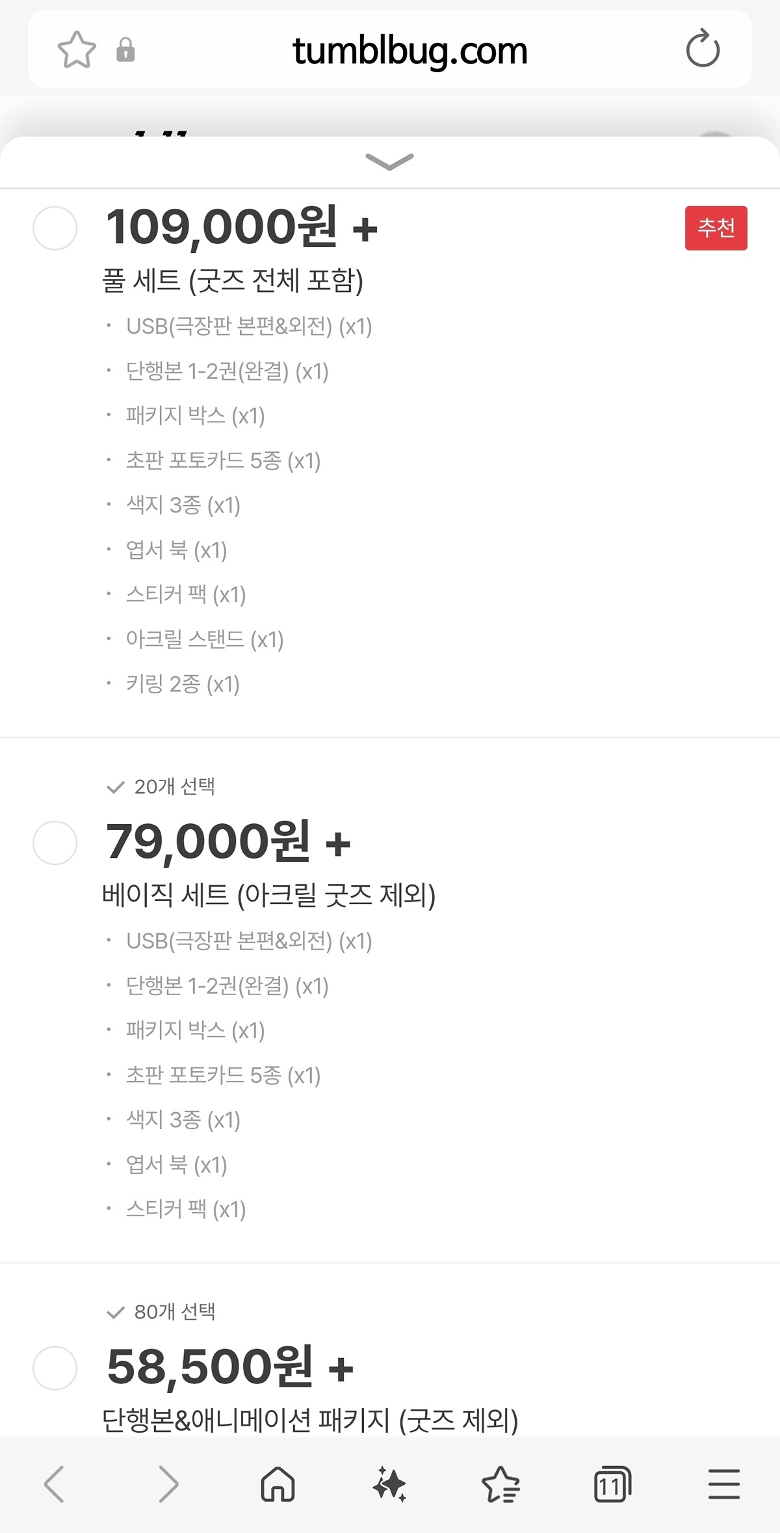Image resolution: width=780 pixels, height=1533 pixels.
Task: Go forward with browser forward arrow
Action: [168, 1484]
